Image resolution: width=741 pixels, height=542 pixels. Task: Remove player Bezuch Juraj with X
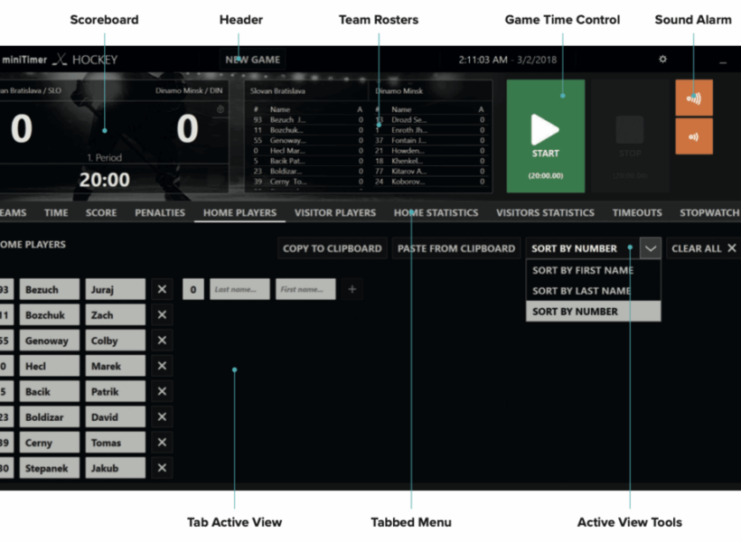tap(162, 289)
